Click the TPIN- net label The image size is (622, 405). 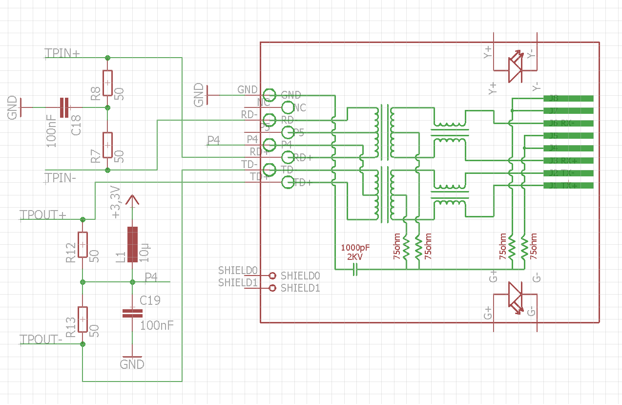(x=61, y=177)
